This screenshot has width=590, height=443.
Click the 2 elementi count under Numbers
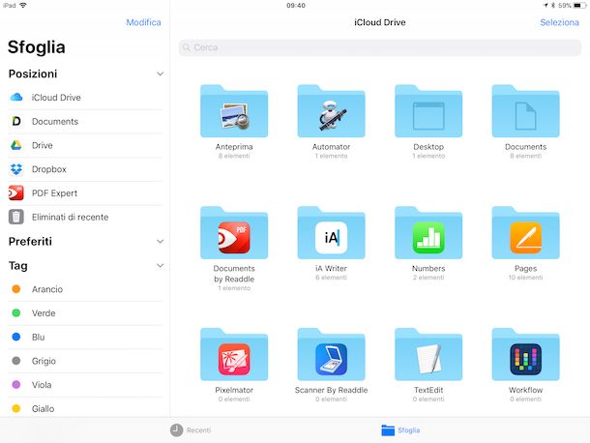click(428, 278)
